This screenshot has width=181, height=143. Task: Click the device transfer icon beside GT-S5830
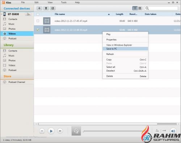pos(28,14)
